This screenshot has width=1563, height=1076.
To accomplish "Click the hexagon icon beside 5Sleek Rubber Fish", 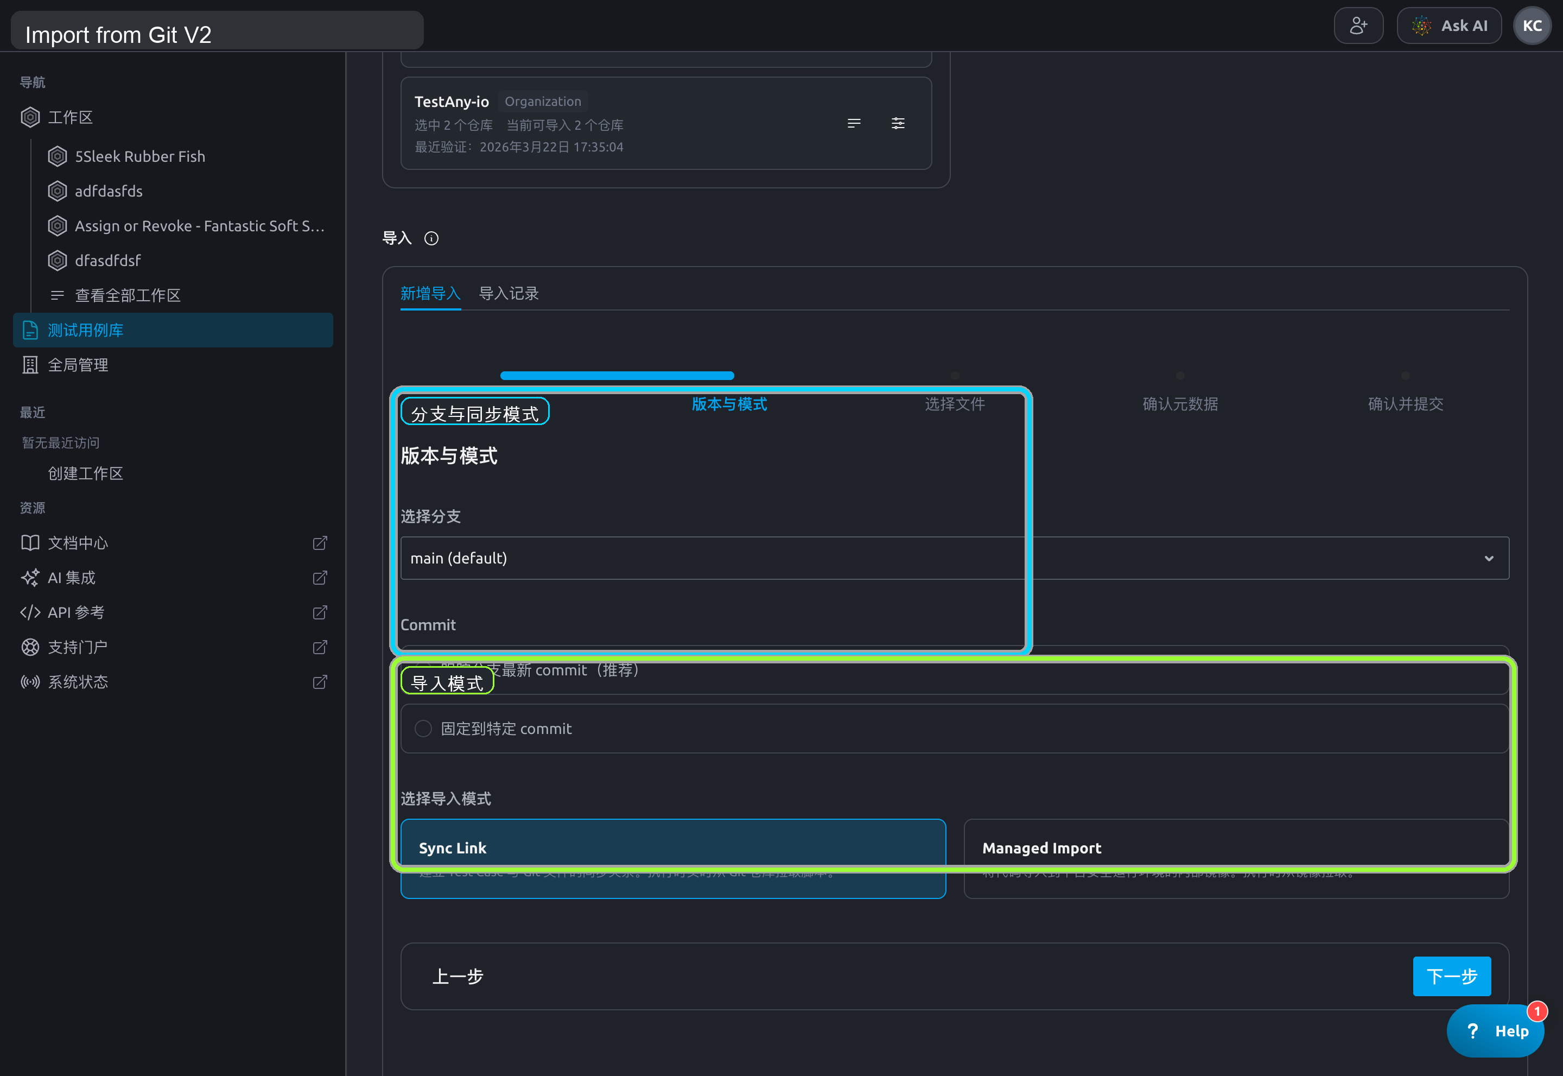I will 58,156.
